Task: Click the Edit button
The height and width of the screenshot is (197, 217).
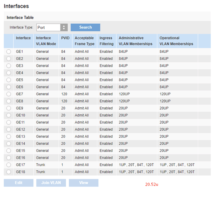Action: tap(19, 183)
